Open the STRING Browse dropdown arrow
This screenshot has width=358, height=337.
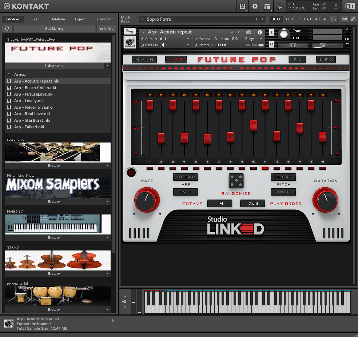coord(108,274)
